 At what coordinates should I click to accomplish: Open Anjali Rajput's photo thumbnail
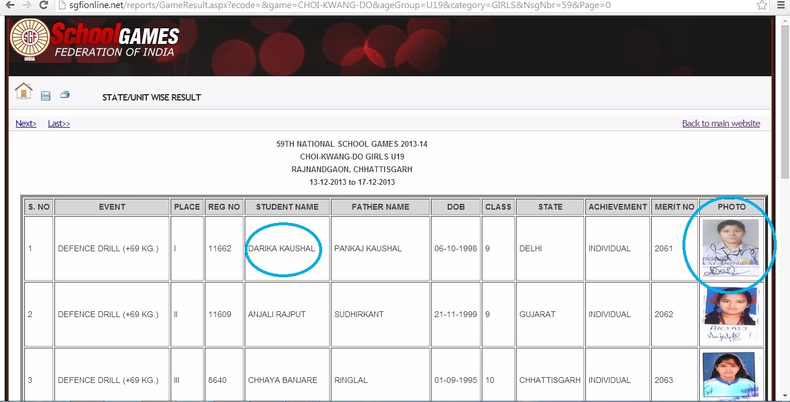(730, 314)
